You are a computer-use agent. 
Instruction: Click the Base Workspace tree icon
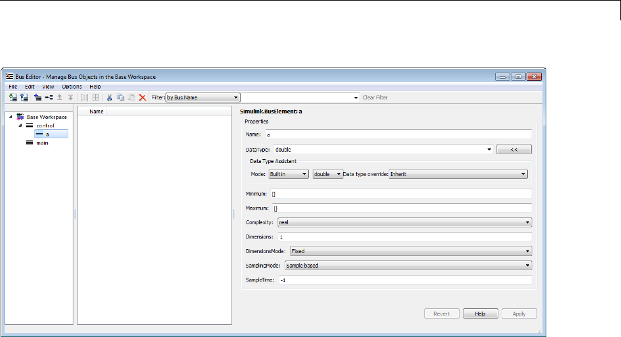[20, 117]
